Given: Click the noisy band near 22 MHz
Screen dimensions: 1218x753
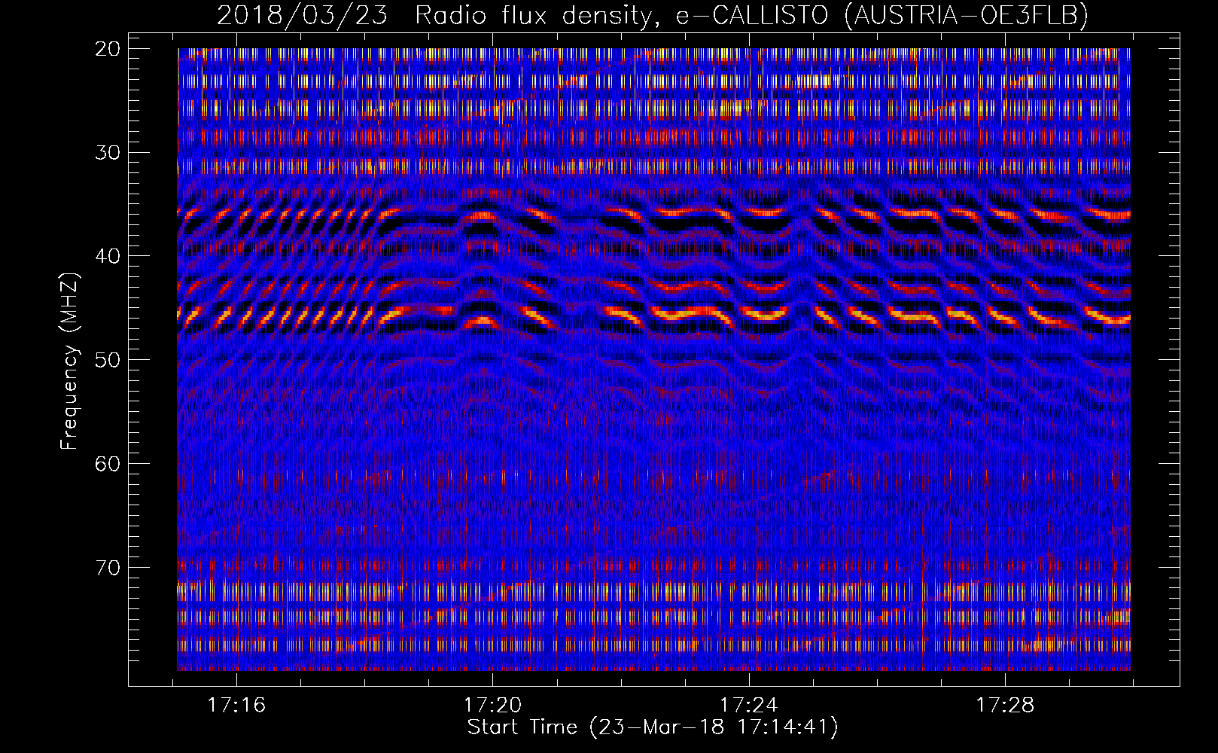Looking at the screenshot, I should (653, 81).
